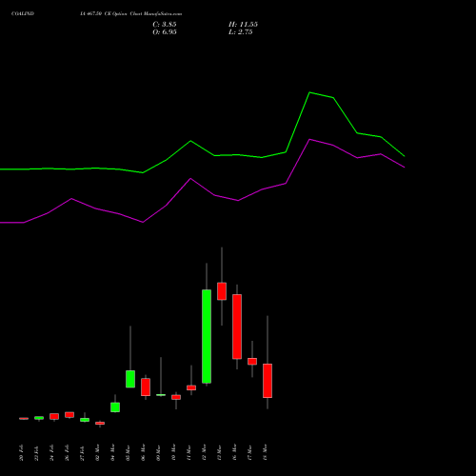Click the open value 'O: 6.95'
The width and height of the screenshot is (476, 476).
click(165, 32)
